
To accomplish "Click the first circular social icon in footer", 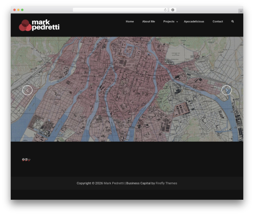I will [23, 160].
